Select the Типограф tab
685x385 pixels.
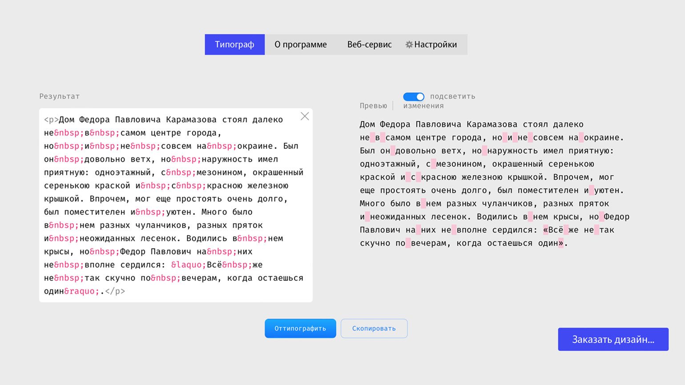pyautogui.click(x=235, y=44)
